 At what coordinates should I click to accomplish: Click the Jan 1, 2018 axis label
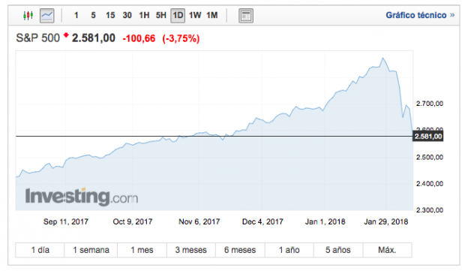click(325, 221)
